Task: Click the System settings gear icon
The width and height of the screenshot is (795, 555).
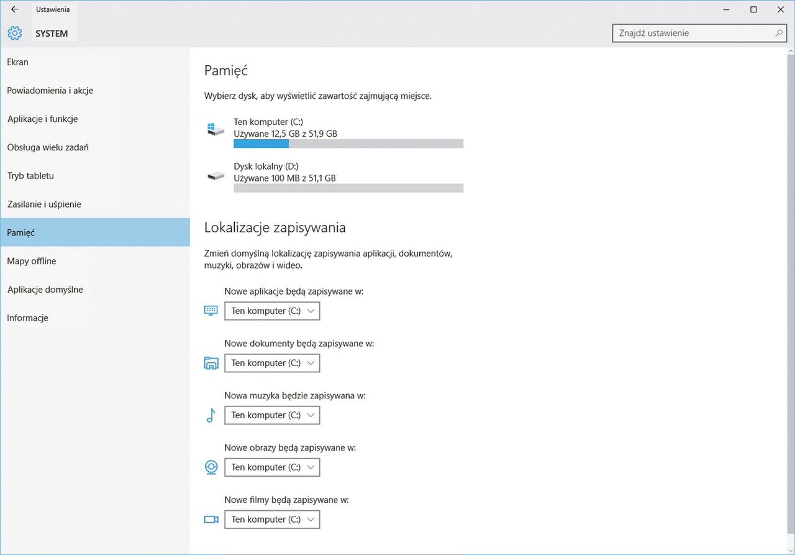Action: (14, 33)
